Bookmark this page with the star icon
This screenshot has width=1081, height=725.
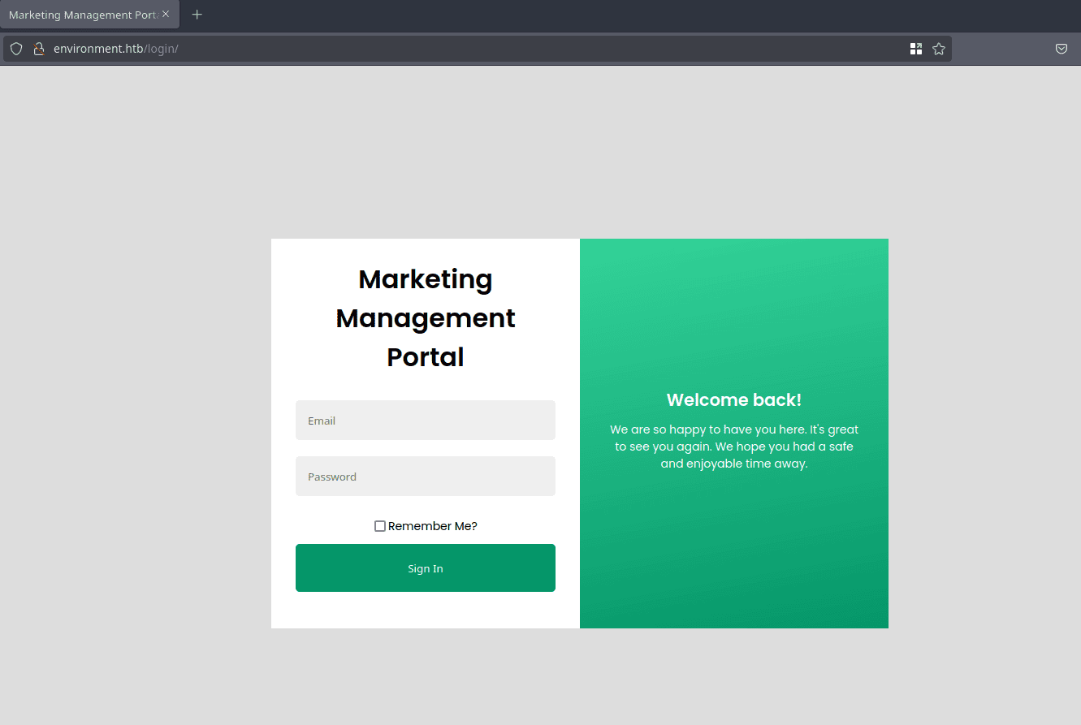coord(939,49)
